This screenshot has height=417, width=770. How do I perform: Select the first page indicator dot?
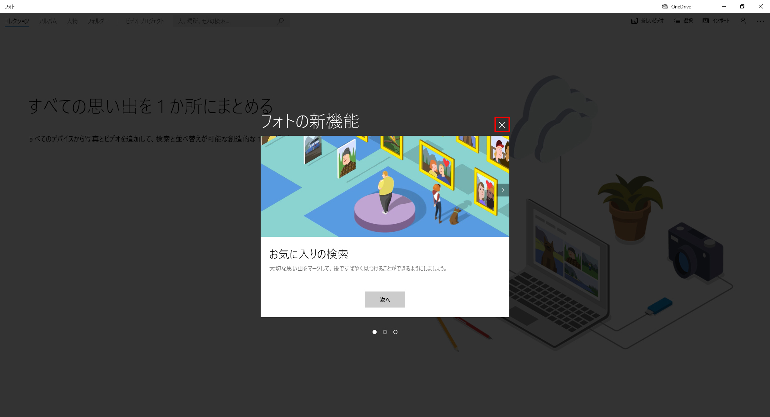pos(374,332)
